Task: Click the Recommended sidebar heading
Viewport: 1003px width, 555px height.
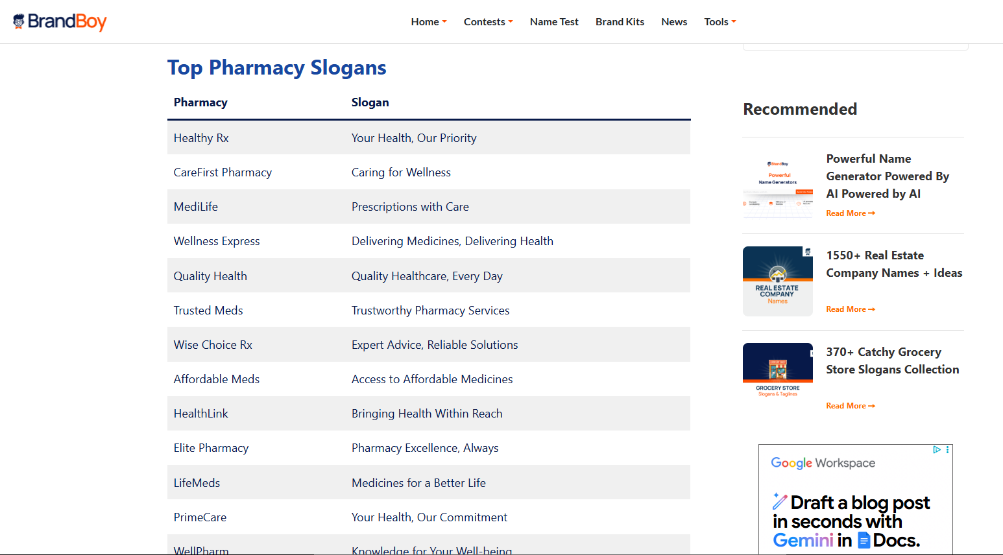Action: [x=800, y=109]
